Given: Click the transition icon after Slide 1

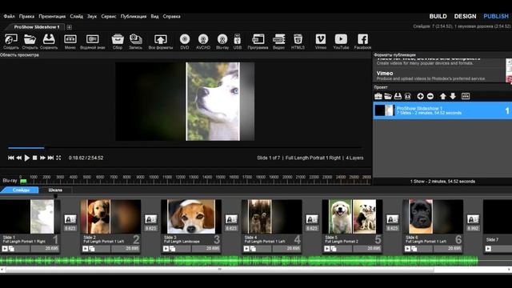Looking at the screenshot, I should 70,218.
